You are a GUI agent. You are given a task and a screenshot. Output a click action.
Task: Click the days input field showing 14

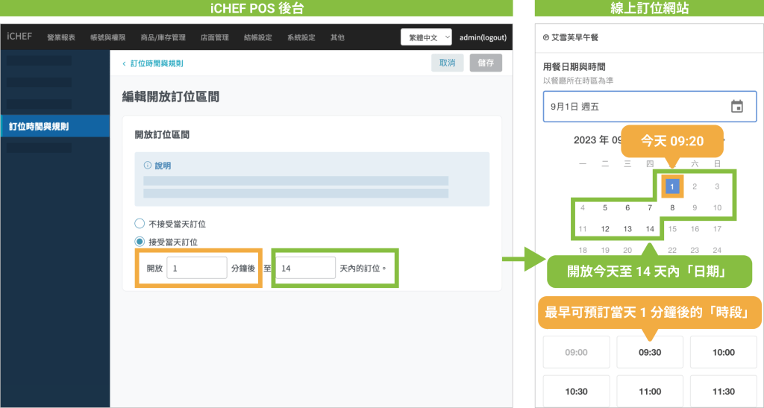[305, 268]
